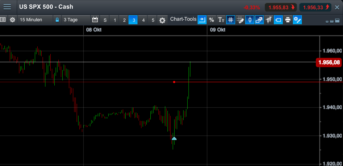The width and height of the screenshot is (343, 166).
Task: Open the calendar date picker
Action: tap(95, 19)
